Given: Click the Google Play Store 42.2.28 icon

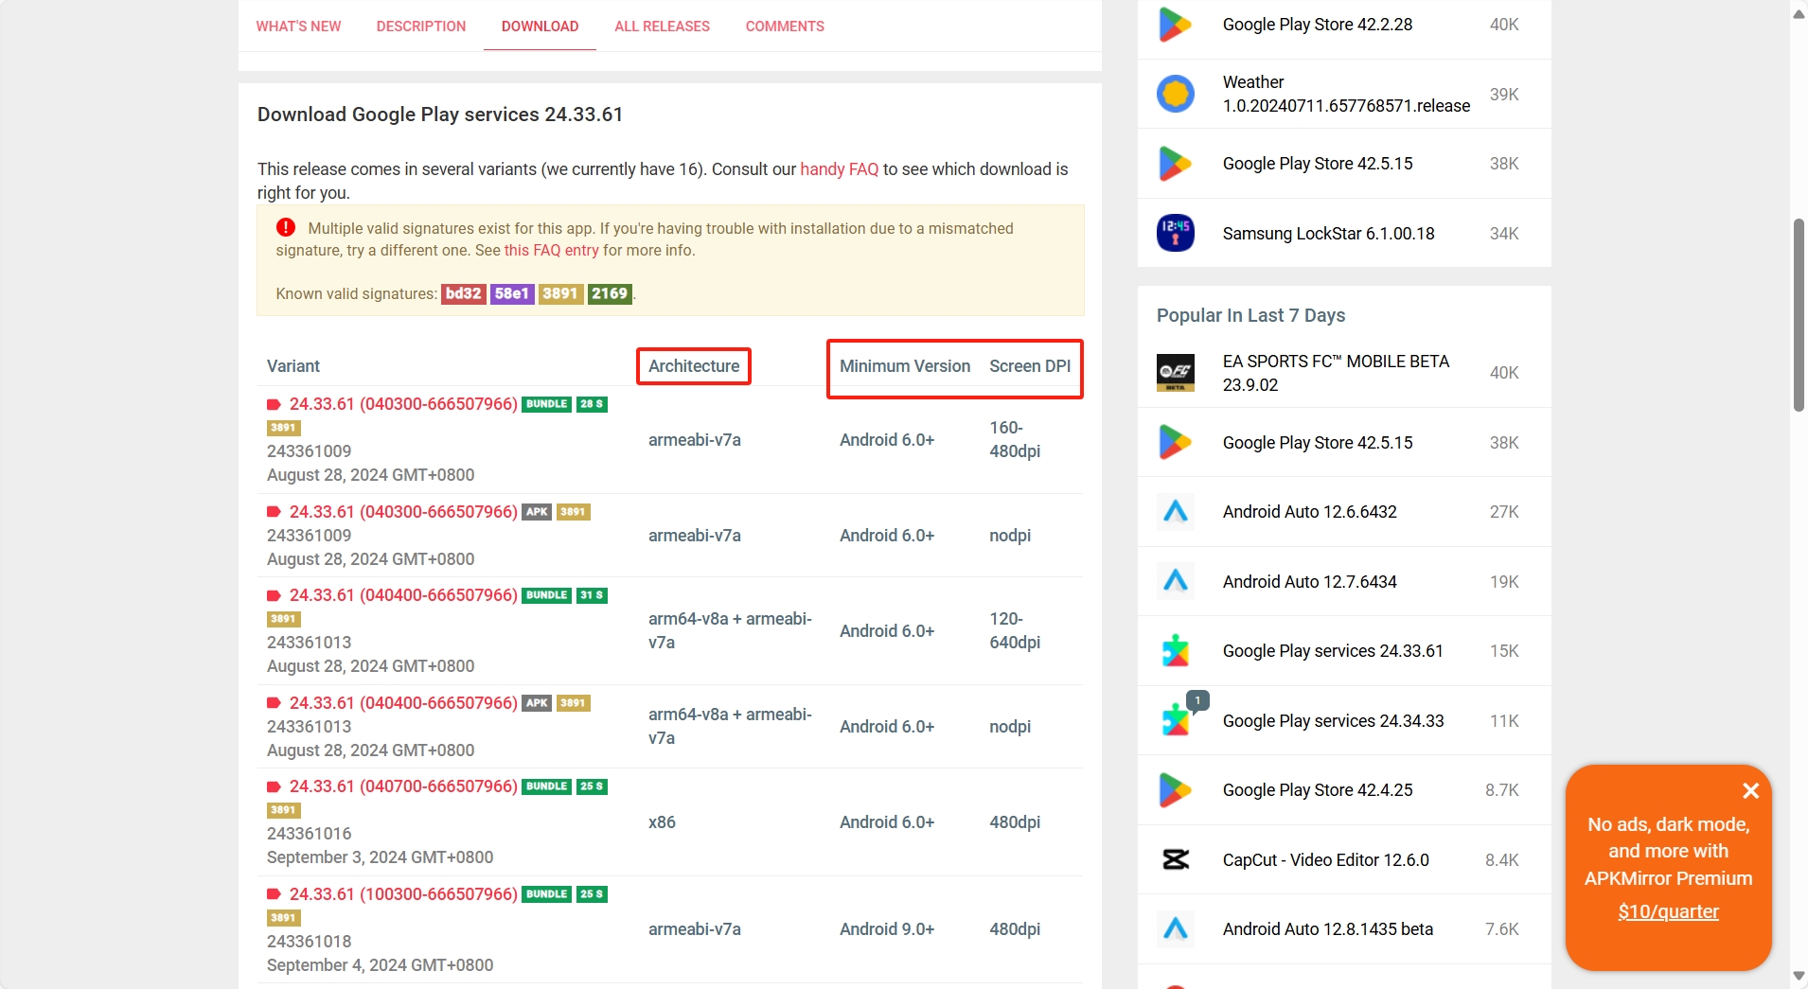Looking at the screenshot, I should [x=1176, y=25].
